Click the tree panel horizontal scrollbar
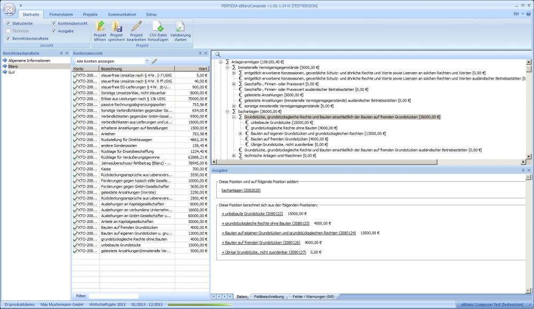This screenshot has width=534, height=309. tap(327, 162)
